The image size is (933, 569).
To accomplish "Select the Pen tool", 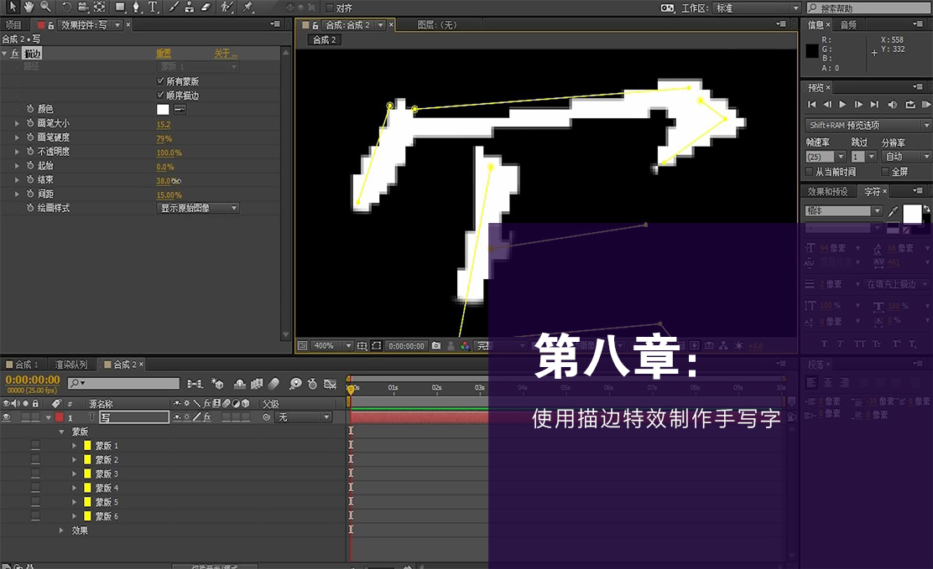I will pos(136,8).
